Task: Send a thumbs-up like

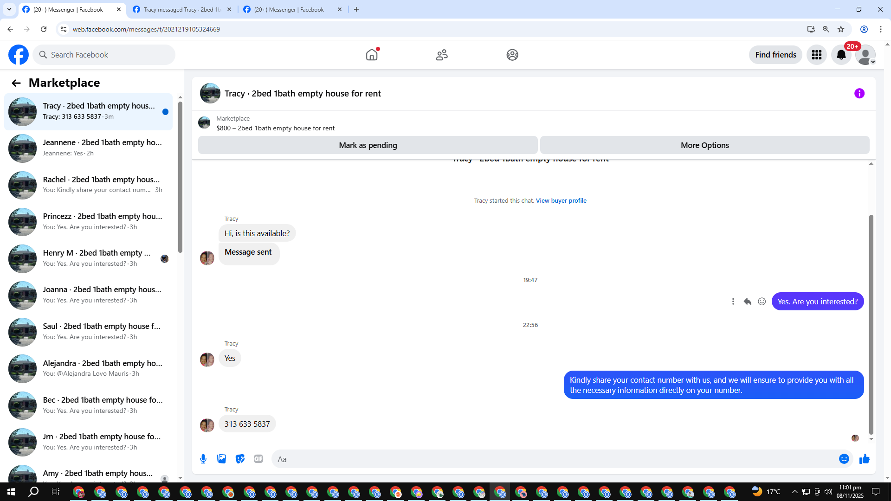Action: coord(864,459)
